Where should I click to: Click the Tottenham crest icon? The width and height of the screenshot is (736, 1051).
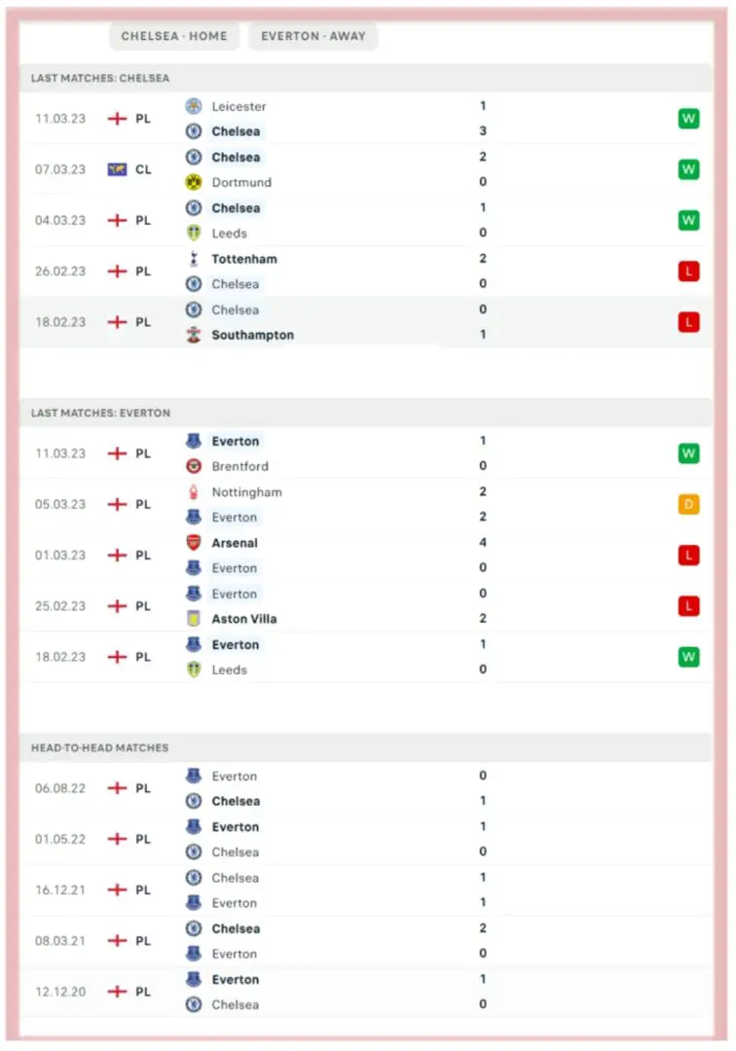(x=194, y=259)
